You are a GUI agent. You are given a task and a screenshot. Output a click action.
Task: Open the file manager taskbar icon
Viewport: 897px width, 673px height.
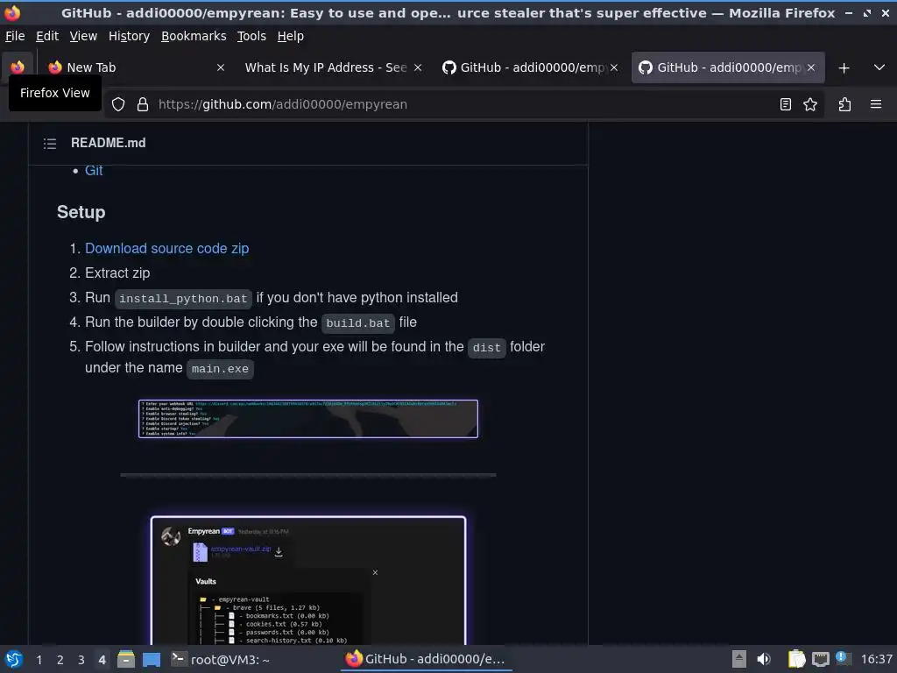coord(126,659)
